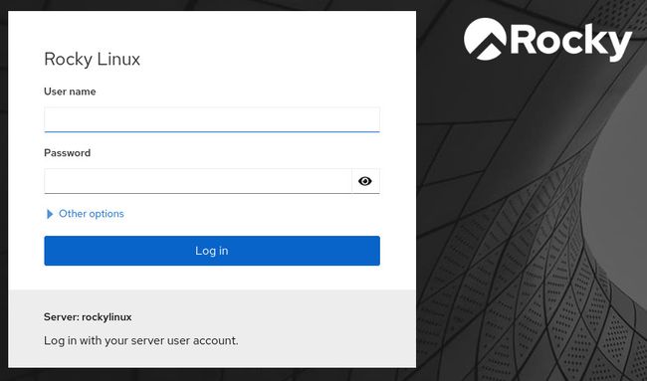Screen dimensions: 647x381
Task: Click the letter y in the Rocky wordmark
Action: pos(619,46)
